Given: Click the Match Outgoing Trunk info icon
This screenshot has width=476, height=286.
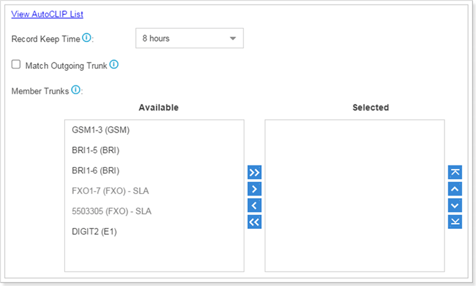Looking at the screenshot, I should pos(114,65).
